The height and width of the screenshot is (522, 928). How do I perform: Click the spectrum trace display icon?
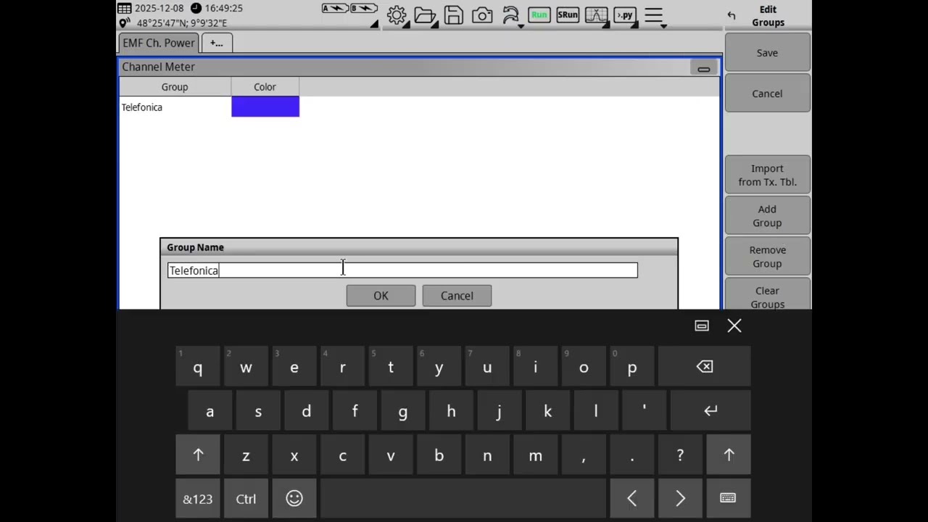click(596, 14)
